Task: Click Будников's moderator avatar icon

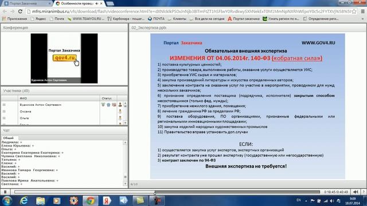Action: 120,105
